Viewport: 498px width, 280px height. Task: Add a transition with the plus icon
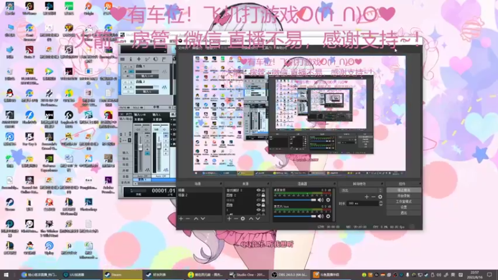pyautogui.click(x=367, y=197)
